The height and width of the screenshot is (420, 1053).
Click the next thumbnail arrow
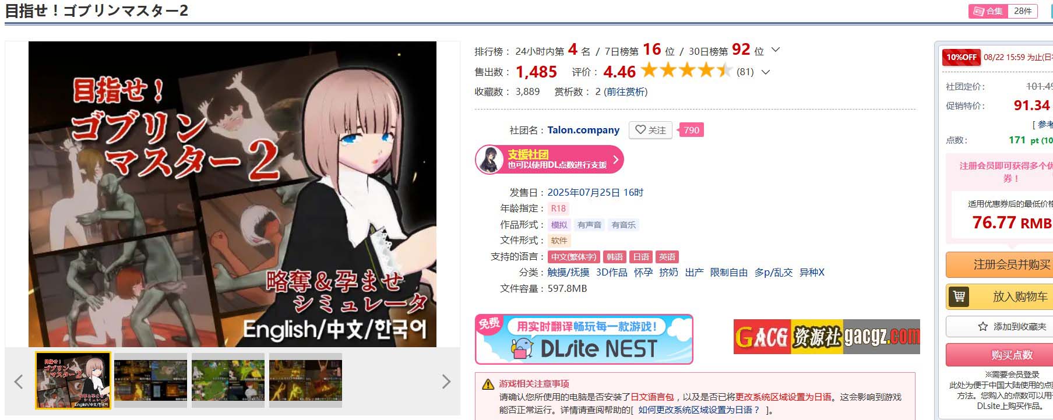pyautogui.click(x=446, y=382)
